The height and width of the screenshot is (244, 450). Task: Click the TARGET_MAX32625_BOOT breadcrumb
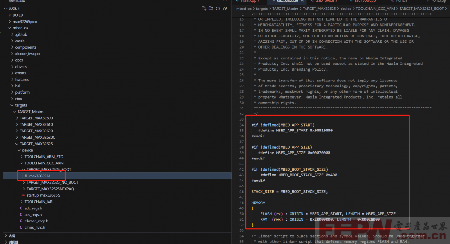point(422,9)
